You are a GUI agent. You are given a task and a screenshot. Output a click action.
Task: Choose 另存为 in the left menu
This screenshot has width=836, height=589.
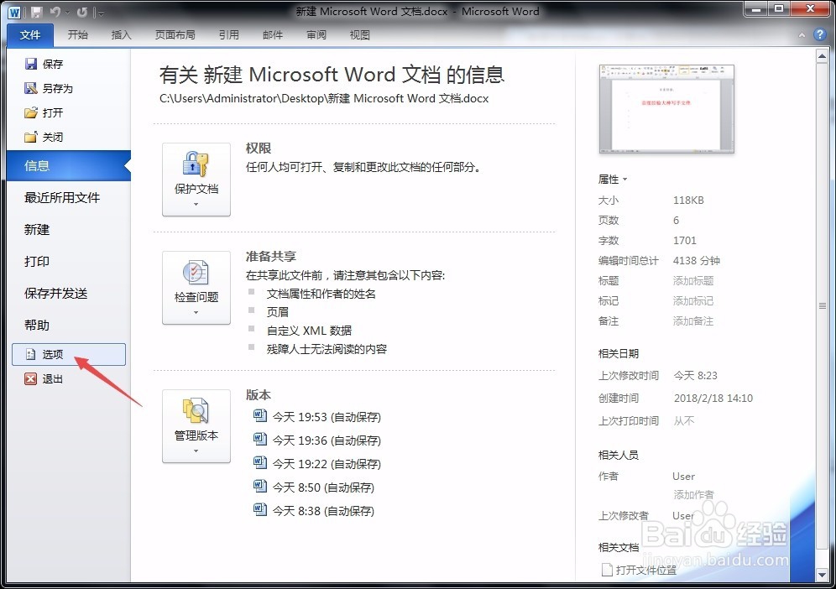point(49,88)
